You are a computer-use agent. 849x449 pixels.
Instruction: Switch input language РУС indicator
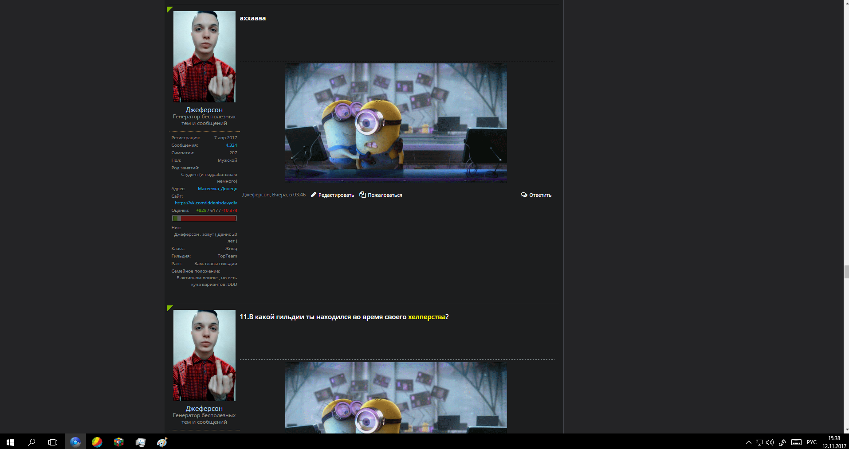[812, 442]
